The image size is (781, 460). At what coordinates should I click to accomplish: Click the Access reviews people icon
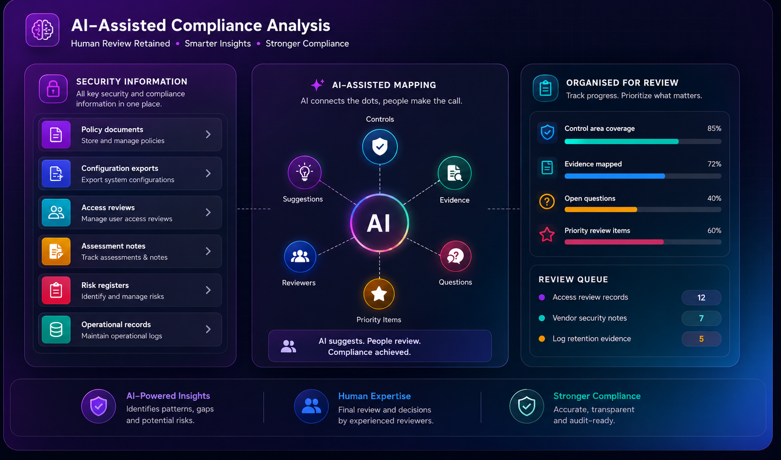(x=56, y=213)
